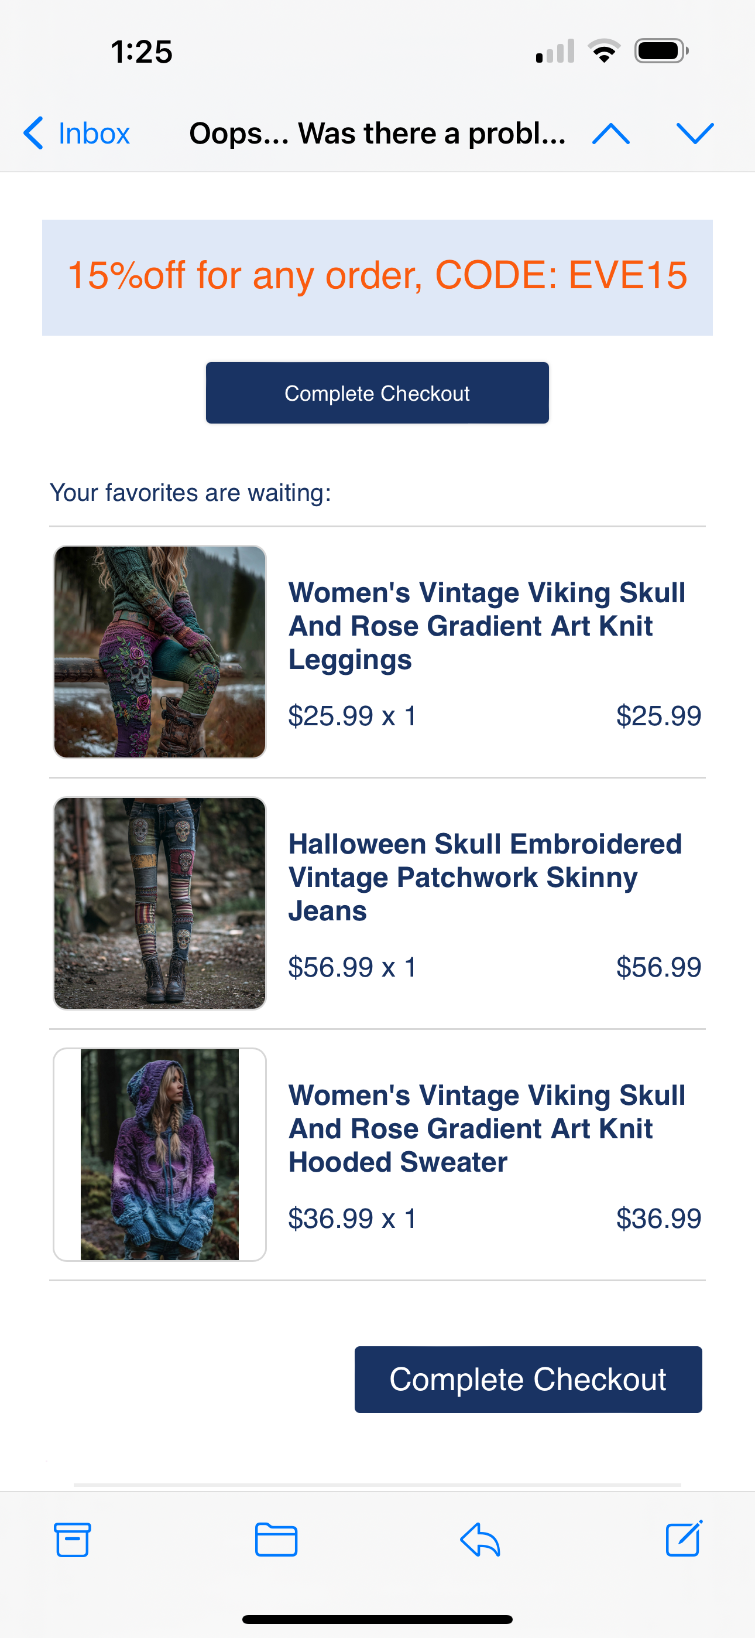Tap the battery icon in status bar
755x1638 pixels.
(x=661, y=51)
